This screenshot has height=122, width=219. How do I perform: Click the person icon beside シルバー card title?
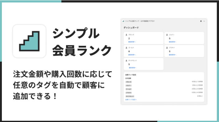167,35
